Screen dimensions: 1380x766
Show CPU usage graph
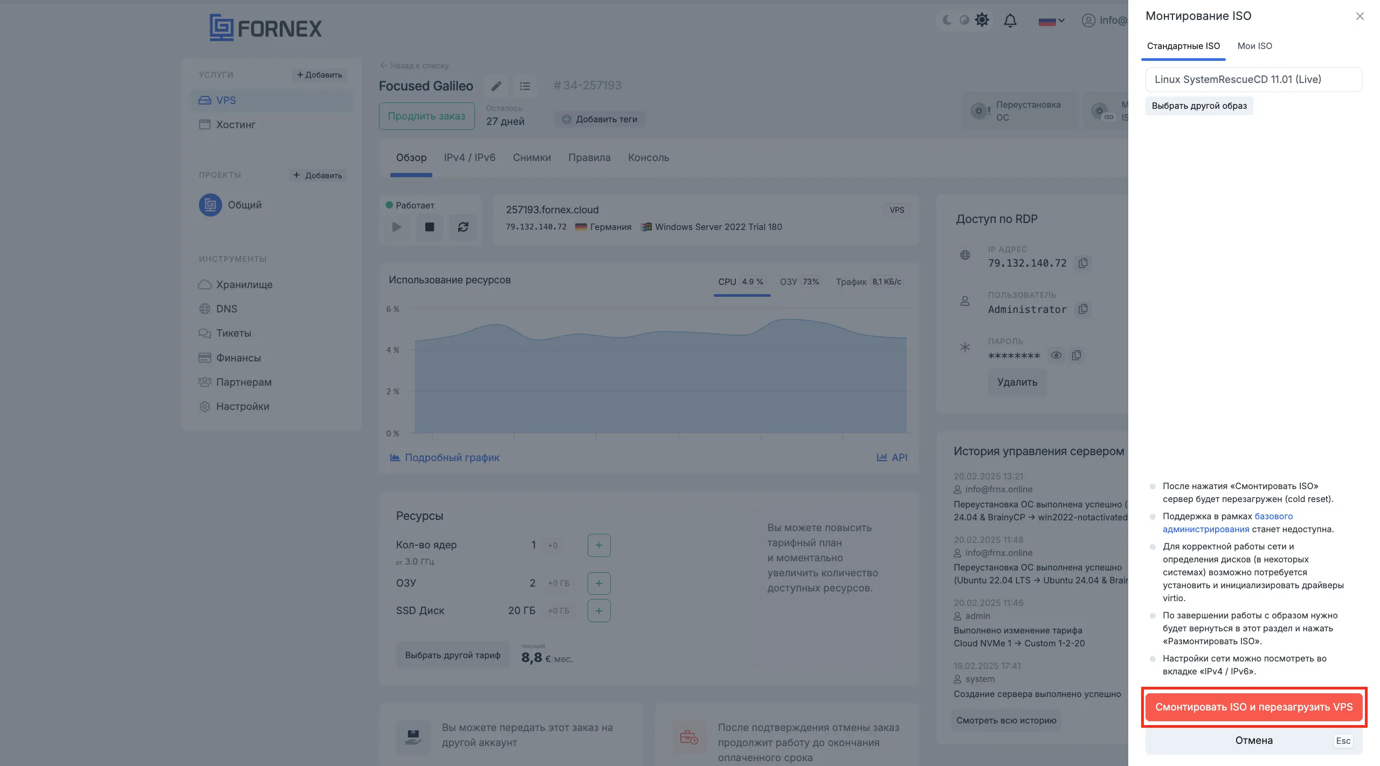(742, 282)
